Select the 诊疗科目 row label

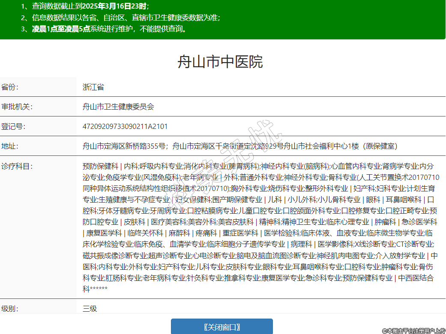(17, 166)
